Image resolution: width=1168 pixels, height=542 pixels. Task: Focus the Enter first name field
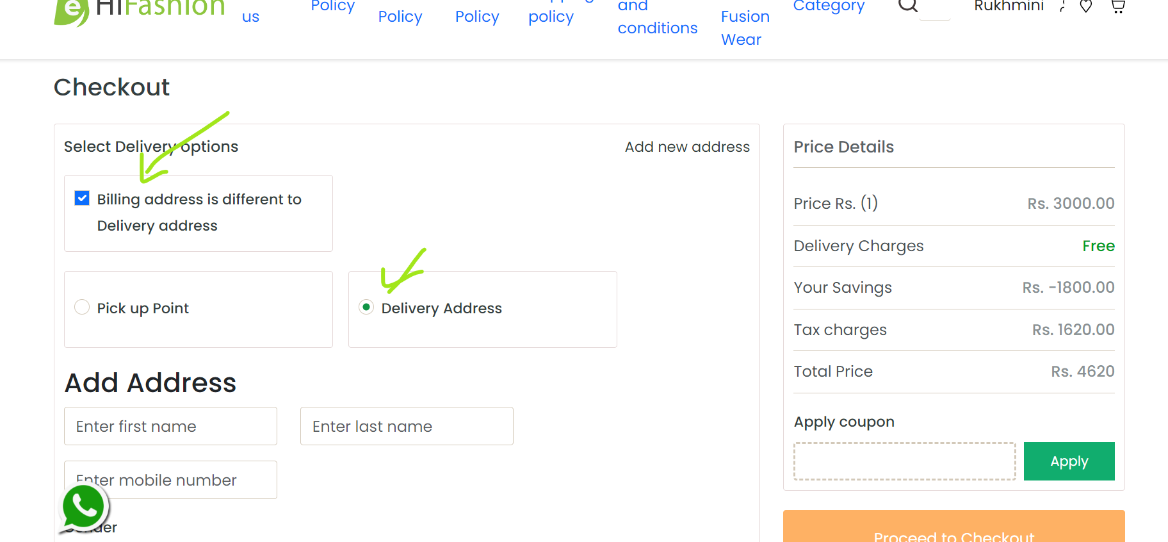(170, 426)
